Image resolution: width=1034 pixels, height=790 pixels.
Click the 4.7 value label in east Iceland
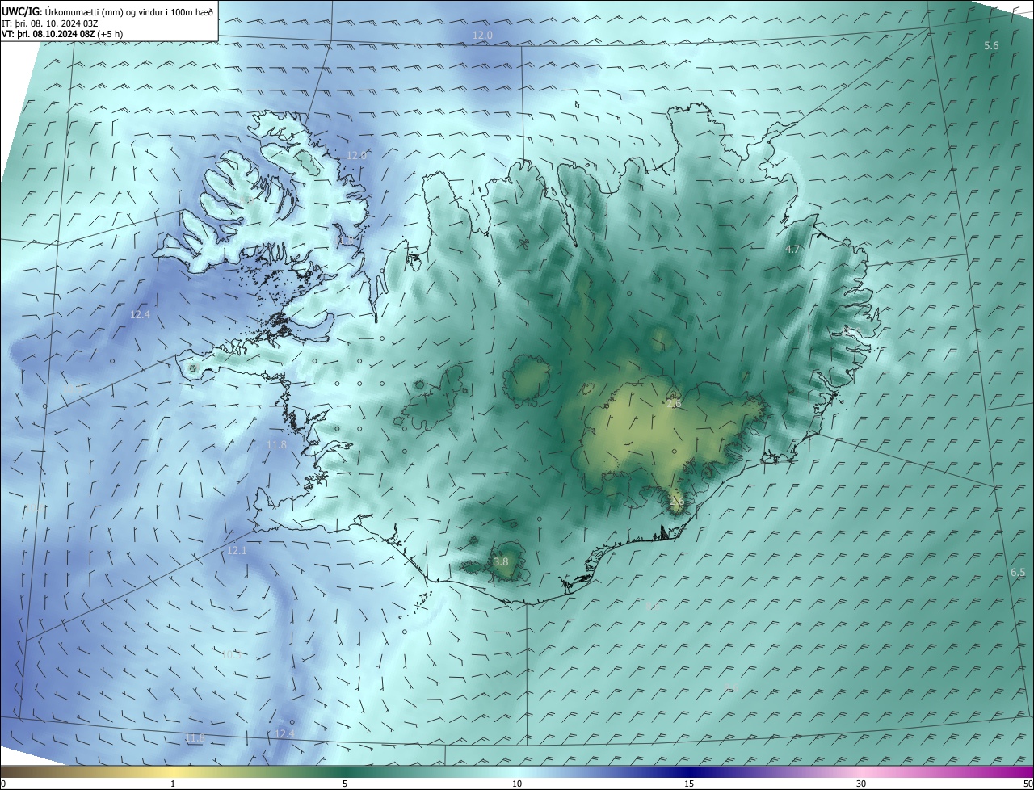coord(792,250)
